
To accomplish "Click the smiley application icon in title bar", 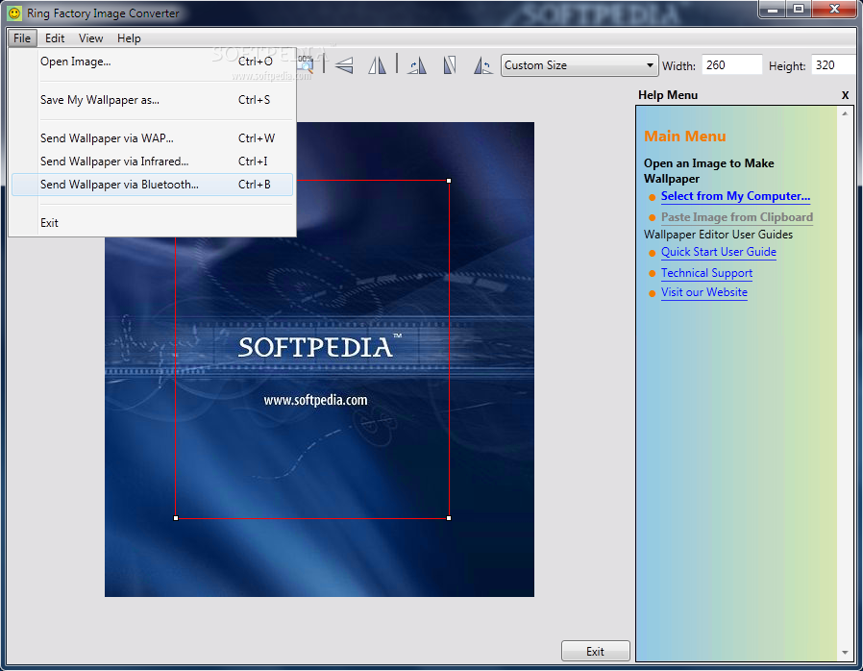I will pyautogui.click(x=14, y=12).
